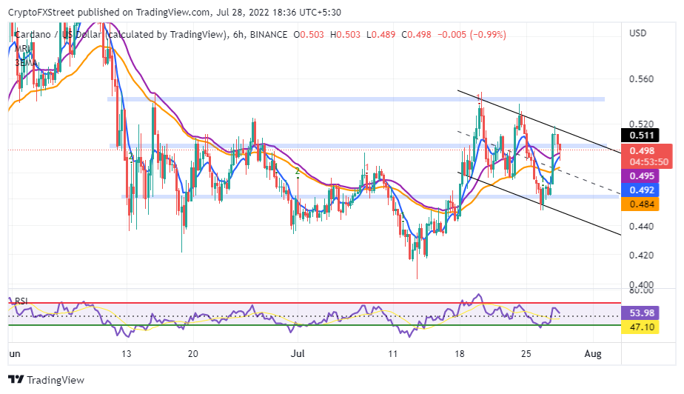Click the RSI indicator label
The height and width of the screenshot is (394, 684).
coord(21,301)
